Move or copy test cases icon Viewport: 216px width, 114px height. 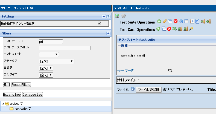point(164,29)
